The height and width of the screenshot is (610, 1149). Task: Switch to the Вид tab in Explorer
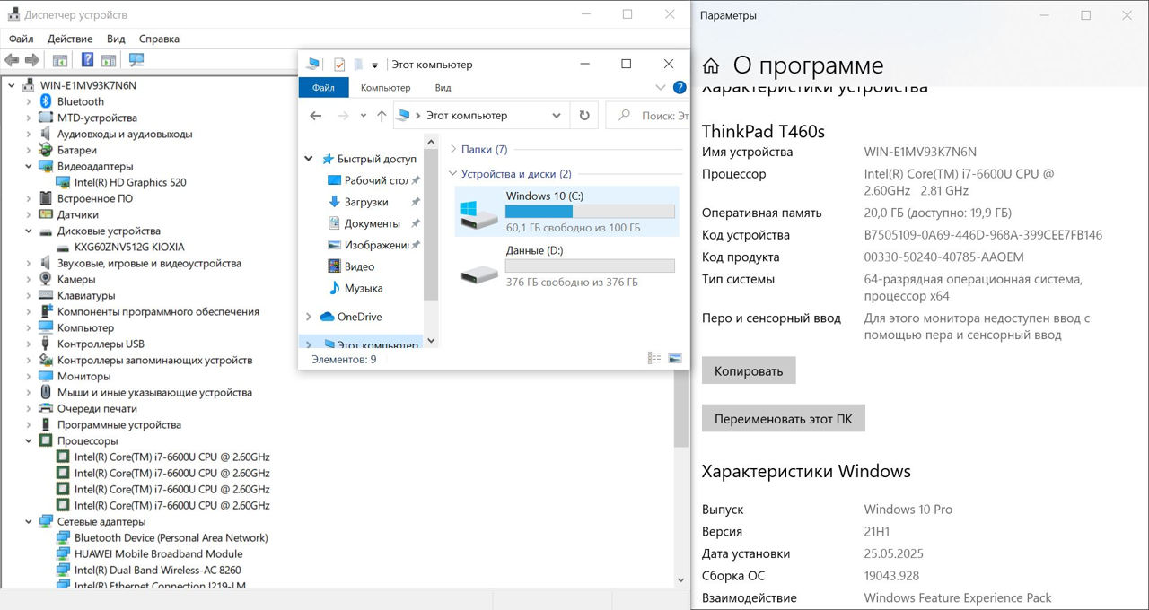(443, 88)
